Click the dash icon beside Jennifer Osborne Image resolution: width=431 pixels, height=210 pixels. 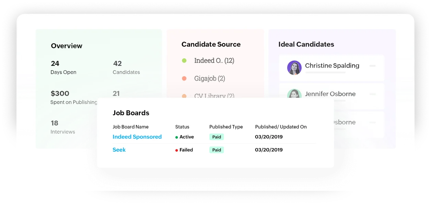pyautogui.click(x=373, y=94)
